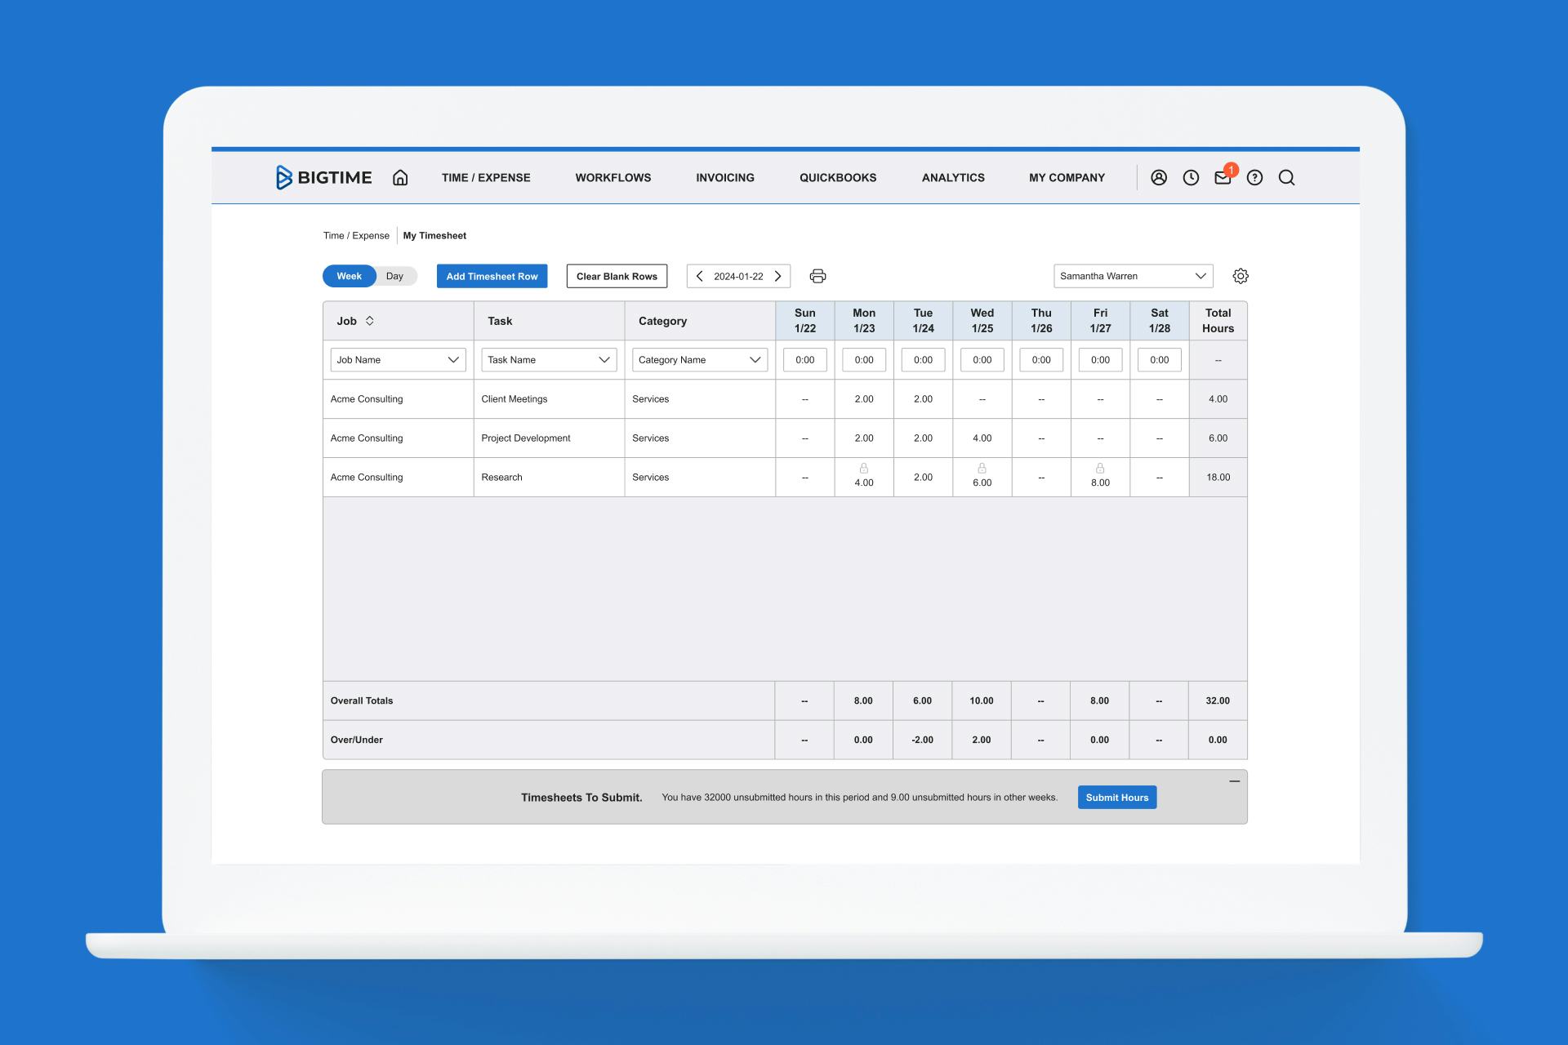Screen dimensions: 1568x1045
Task: Open the help question mark icon
Action: click(1254, 178)
